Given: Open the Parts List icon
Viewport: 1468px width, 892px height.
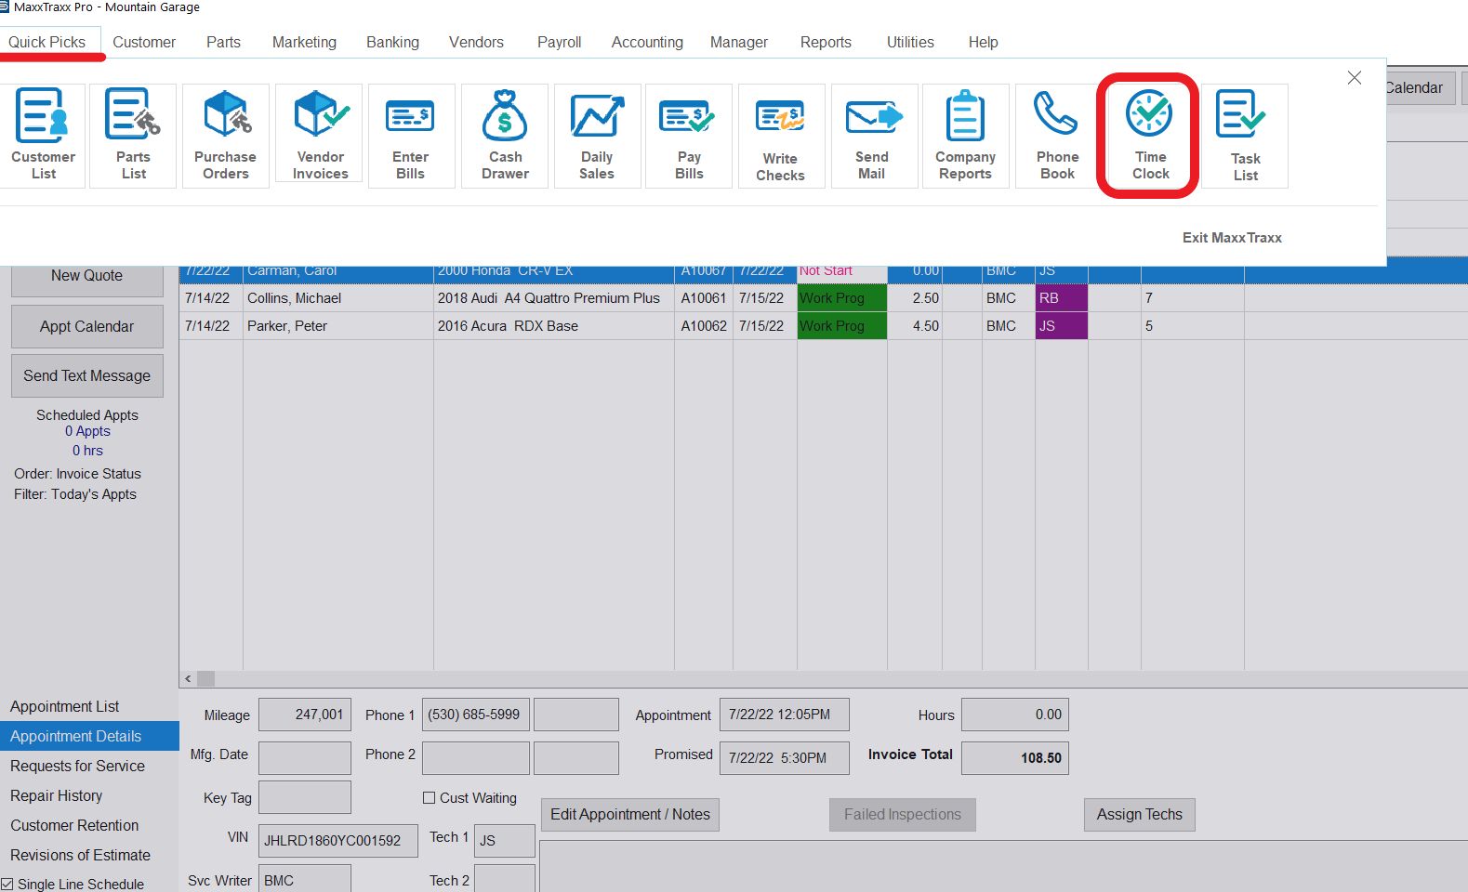Looking at the screenshot, I should coord(133,136).
